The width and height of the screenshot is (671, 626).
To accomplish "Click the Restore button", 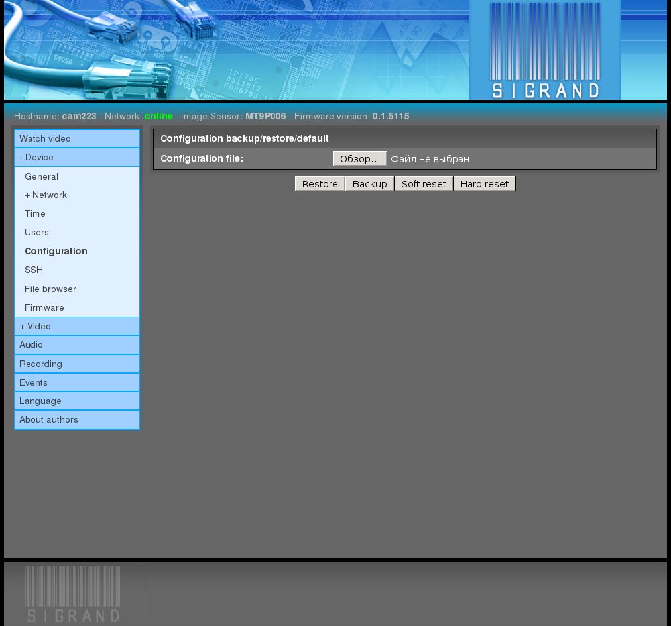I will [x=320, y=184].
